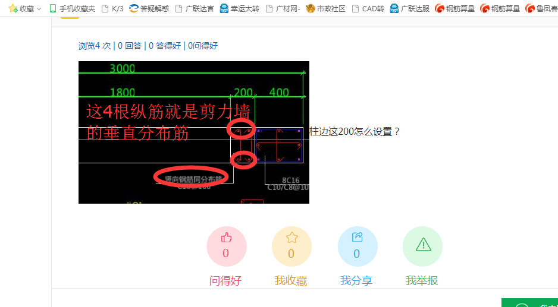Click the 市政社区 lion icon
The height and width of the screenshot is (307, 558).
click(311, 8)
